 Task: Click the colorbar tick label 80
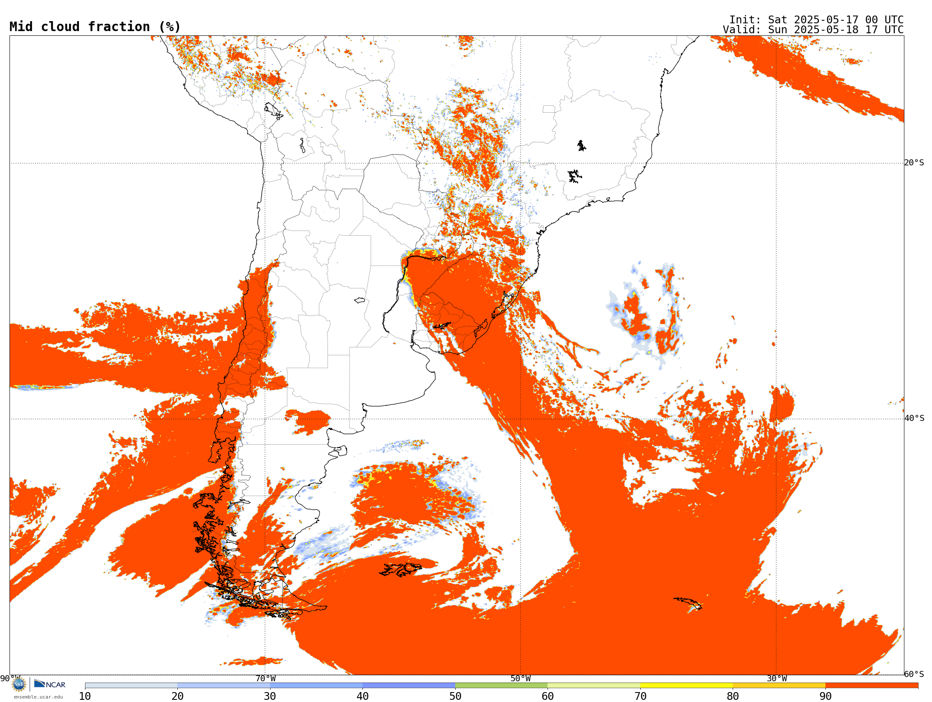pyautogui.click(x=733, y=696)
